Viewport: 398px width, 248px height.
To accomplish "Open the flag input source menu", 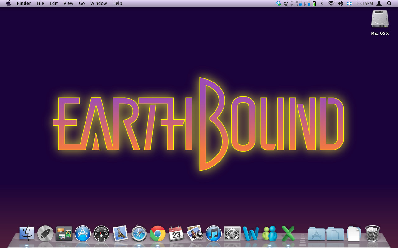I will click(350, 3).
